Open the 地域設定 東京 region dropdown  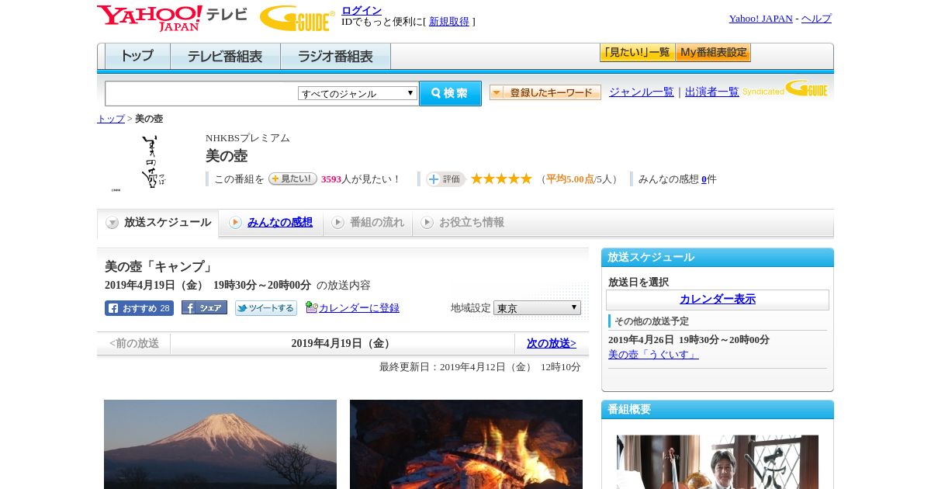537,308
